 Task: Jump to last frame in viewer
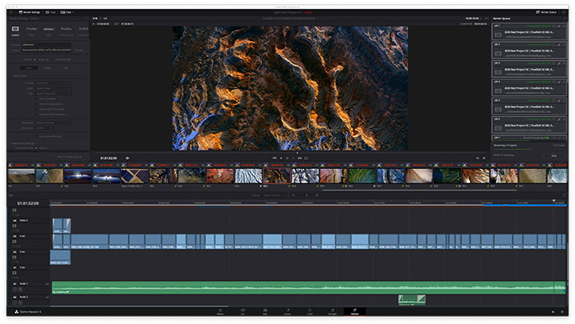[x=300, y=157]
